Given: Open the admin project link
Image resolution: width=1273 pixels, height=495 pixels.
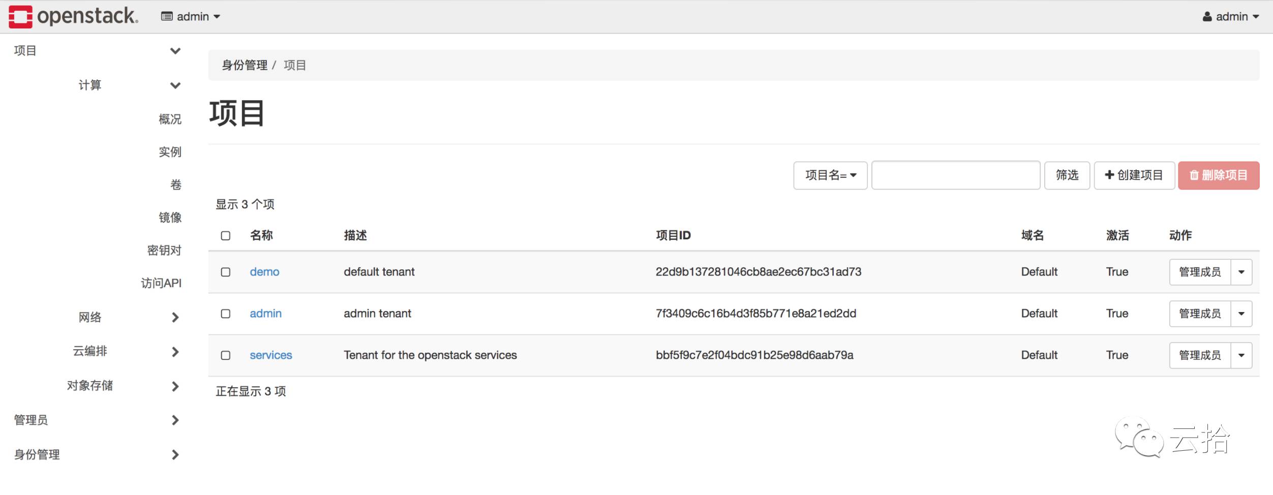Looking at the screenshot, I should pyautogui.click(x=265, y=314).
